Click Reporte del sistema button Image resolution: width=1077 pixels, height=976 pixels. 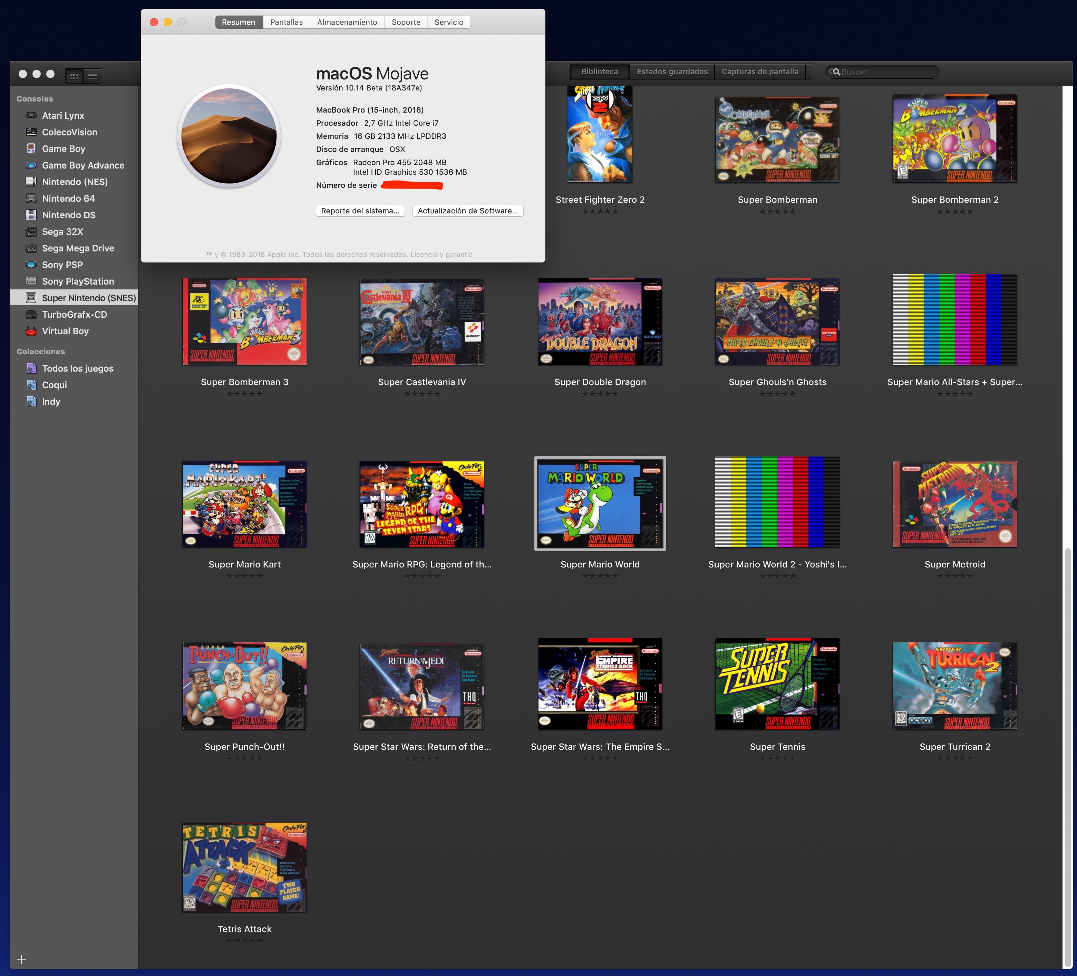point(360,211)
